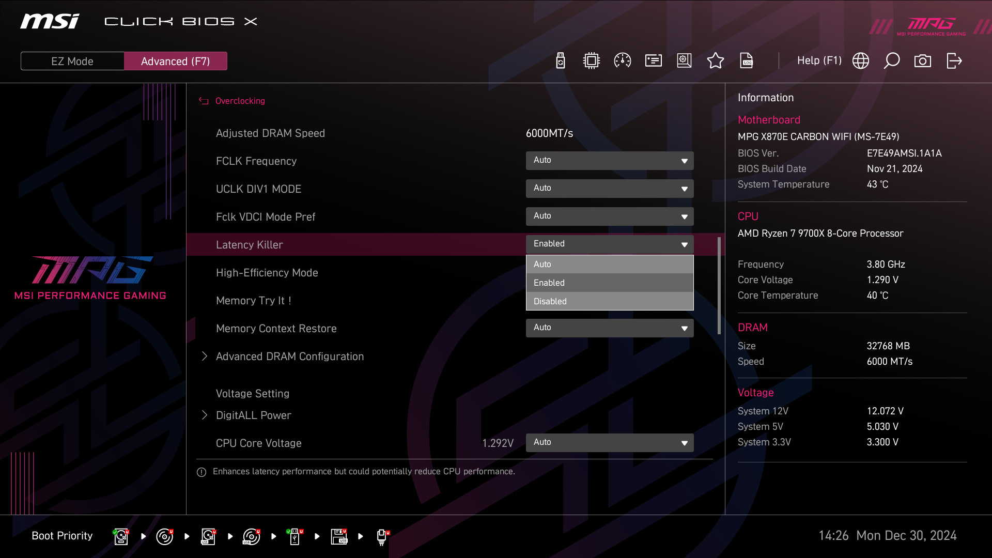Select the USB hard disk boot icon
Viewport: 992px width, 558px height.
(208, 536)
